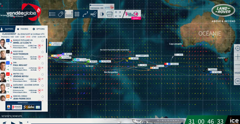
Task: Click the print icon
Action: coord(110,14)
